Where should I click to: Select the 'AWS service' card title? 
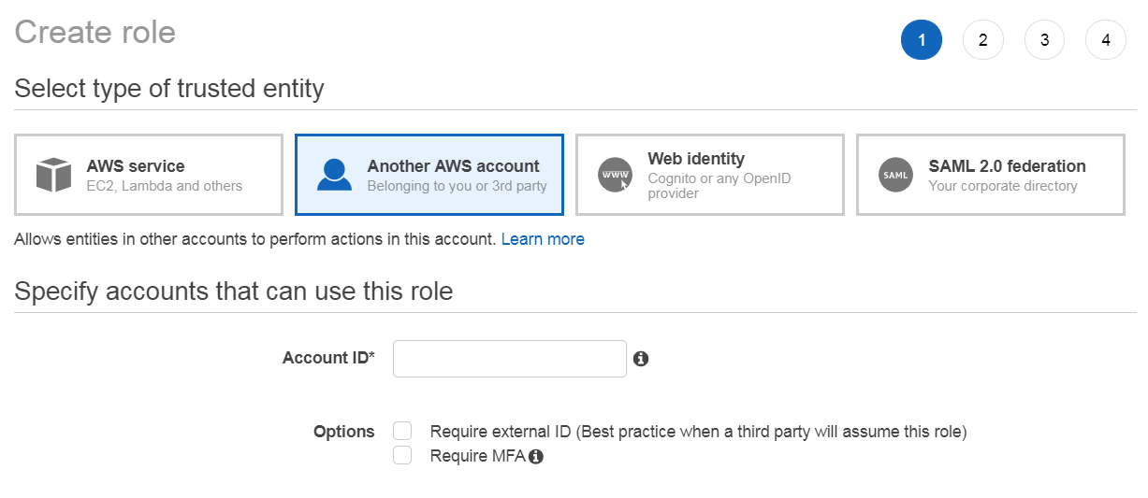[136, 166]
